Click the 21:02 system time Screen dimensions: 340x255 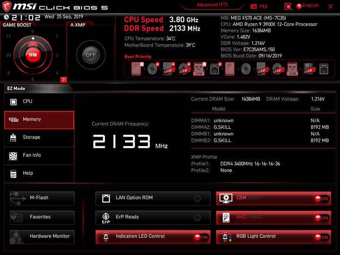tap(26, 17)
